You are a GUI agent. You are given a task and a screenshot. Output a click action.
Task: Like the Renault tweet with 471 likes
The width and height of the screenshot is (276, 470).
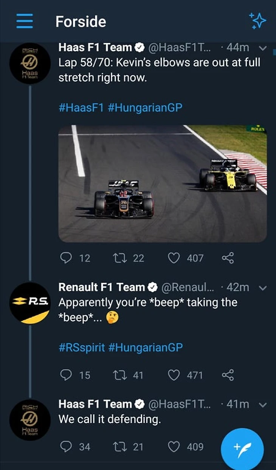pyautogui.click(x=174, y=375)
